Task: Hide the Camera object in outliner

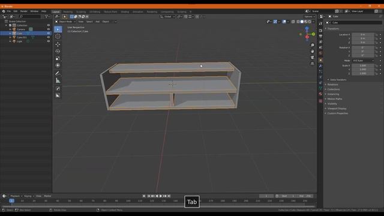Action: point(48,29)
